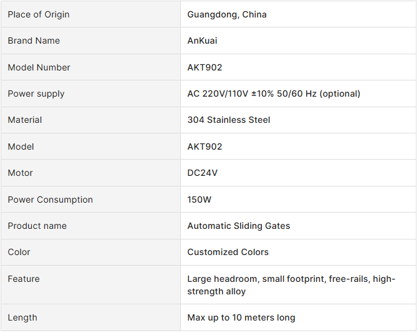Select the "150W" value cell
Viewport: 419px width, 333px height.
pos(200,200)
